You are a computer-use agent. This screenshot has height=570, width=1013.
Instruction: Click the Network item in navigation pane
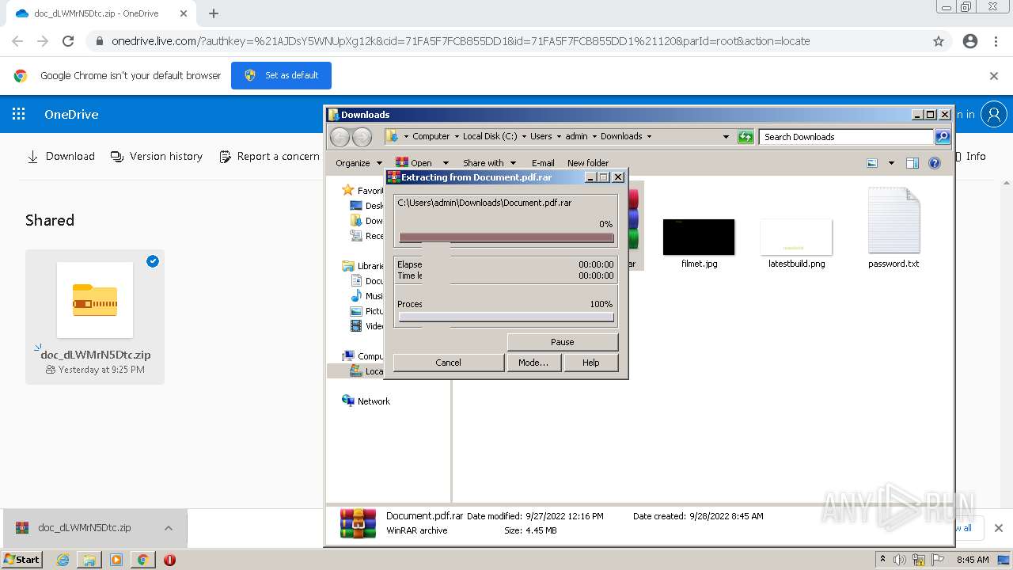click(x=374, y=401)
